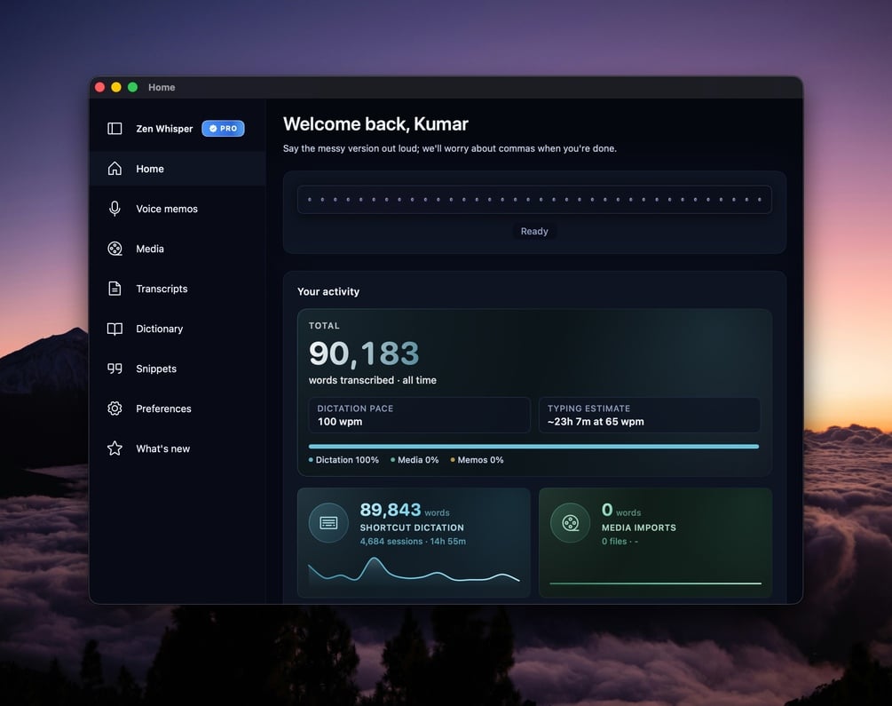
Task: Open the What's new label
Action: [162, 448]
